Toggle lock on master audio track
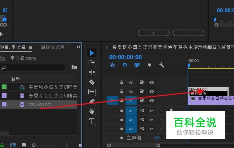 coord(122,138)
